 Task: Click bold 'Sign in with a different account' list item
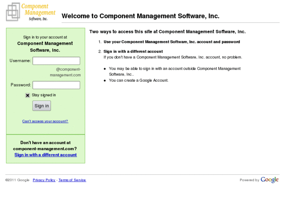pos(133,51)
